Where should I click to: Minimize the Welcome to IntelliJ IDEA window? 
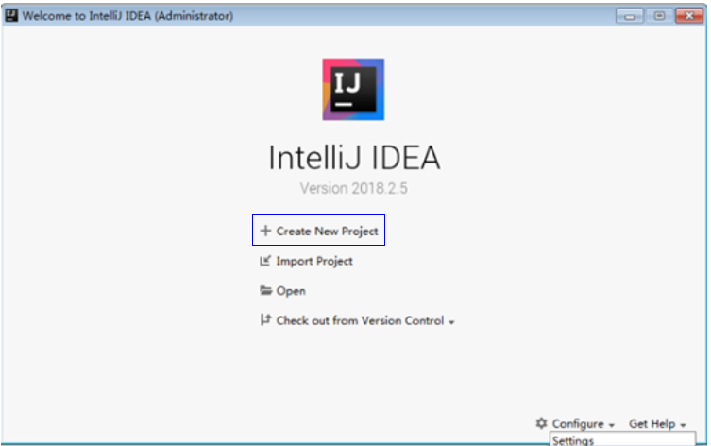pyautogui.click(x=630, y=16)
